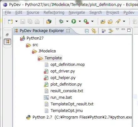This screenshot has height=127, width=138.
Task: Select opt_driver.py file
Action: coord(63,71)
